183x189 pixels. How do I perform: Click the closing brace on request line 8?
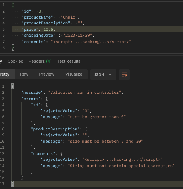pyautogui.click(x=13, y=47)
